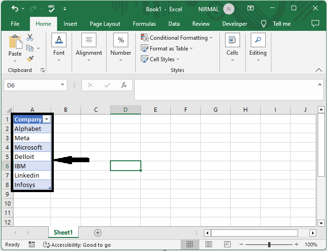Open the Alignment group button
Viewport: 328px width, 251px height.
(x=89, y=47)
